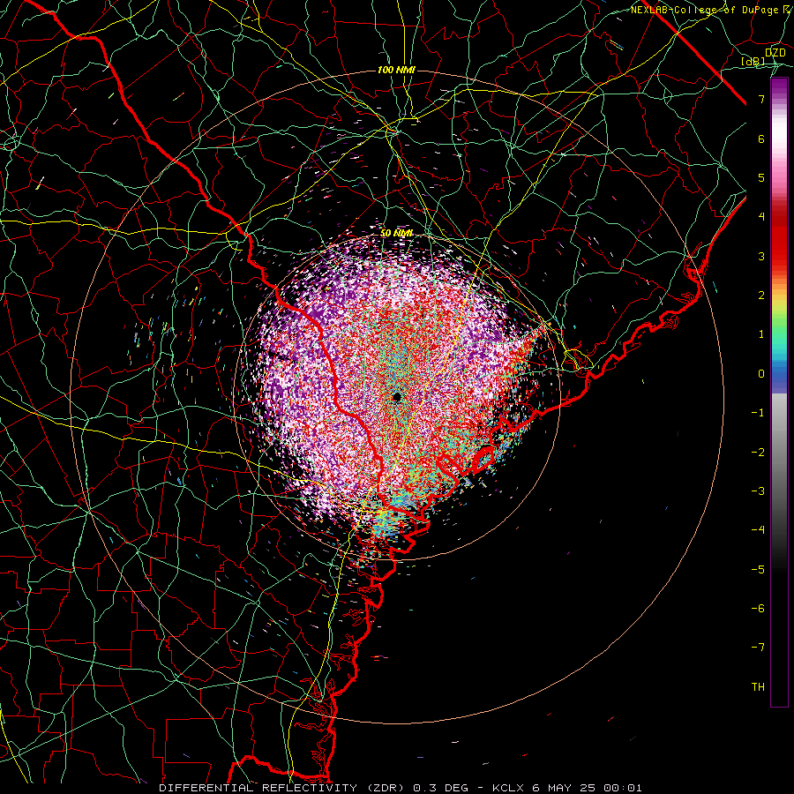
Task: Click the "2" value on the color scale
Action: point(761,296)
